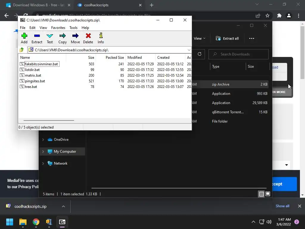Open the Help menu in 7-Zip
This screenshot has width=305, height=229.
click(x=85, y=28)
